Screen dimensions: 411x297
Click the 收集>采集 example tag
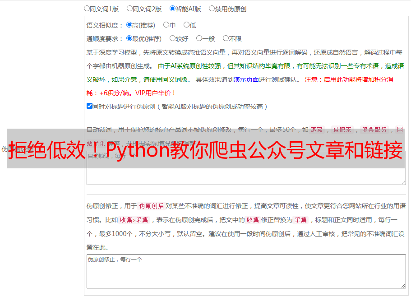point(134,220)
